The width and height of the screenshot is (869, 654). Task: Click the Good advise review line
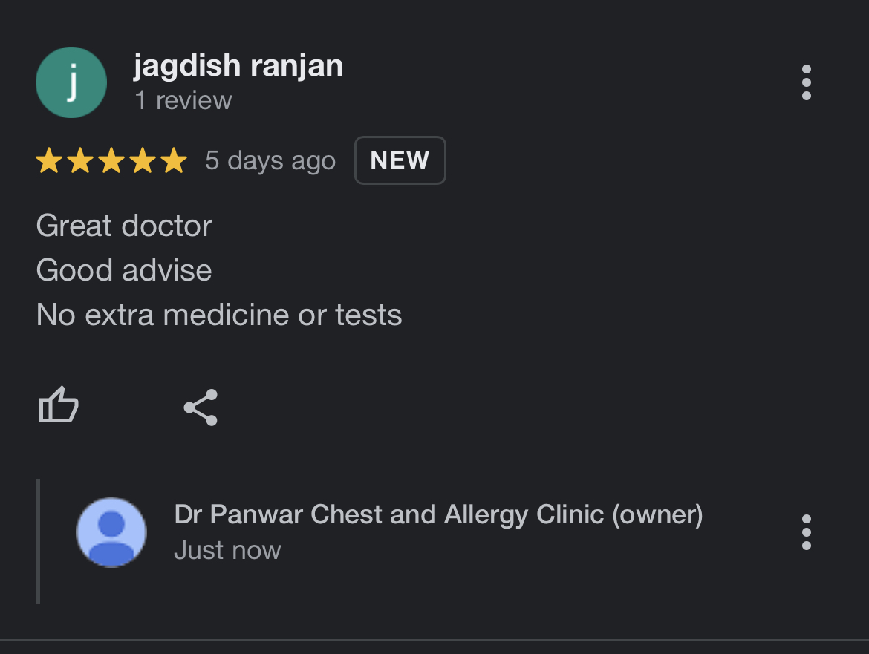124,270
